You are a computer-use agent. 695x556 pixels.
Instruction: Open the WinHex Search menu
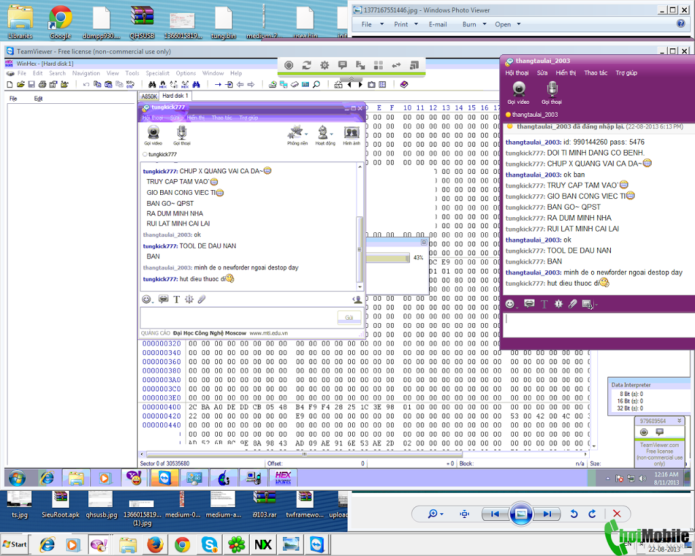tap(57, 73)
